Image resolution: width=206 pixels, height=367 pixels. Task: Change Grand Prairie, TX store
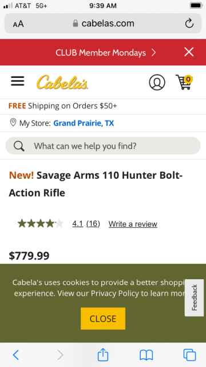84,123
